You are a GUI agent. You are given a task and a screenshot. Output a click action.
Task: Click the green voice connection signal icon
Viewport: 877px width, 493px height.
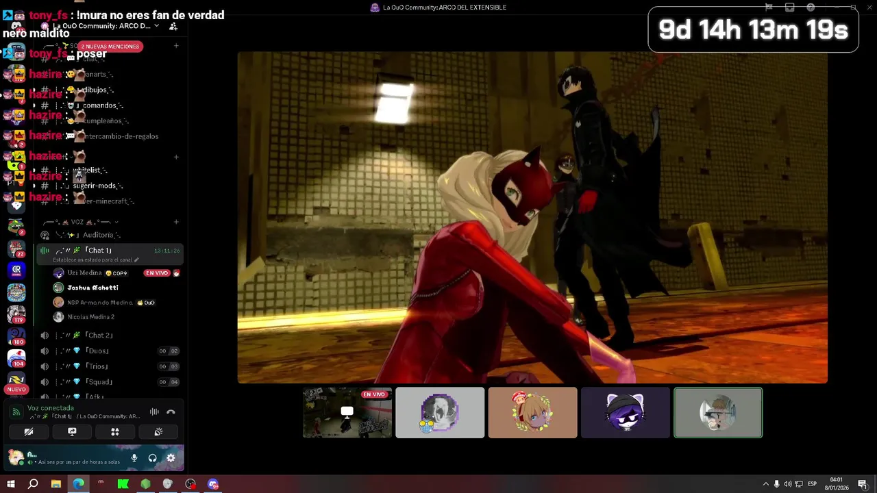[x=16, y=412]
